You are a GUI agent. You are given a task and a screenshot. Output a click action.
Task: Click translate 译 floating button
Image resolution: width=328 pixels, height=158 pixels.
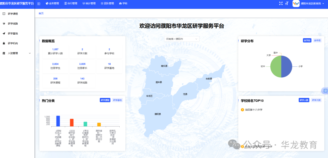325,90
